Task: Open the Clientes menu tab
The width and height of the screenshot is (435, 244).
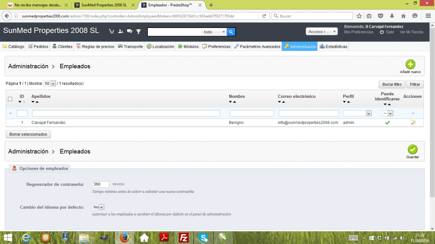Action: tap(62, 47)
